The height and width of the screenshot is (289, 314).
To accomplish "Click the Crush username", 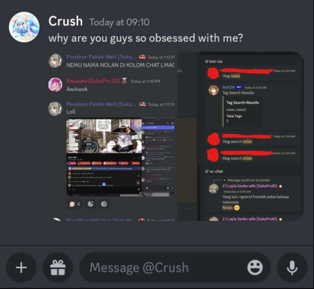I will (66, 21).
